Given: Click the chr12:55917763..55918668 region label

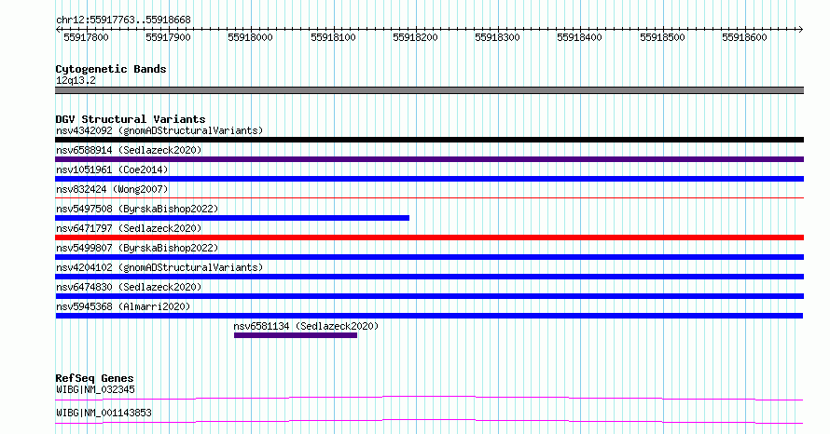Looking at the screenshot, I should click(x=123, y=20).
